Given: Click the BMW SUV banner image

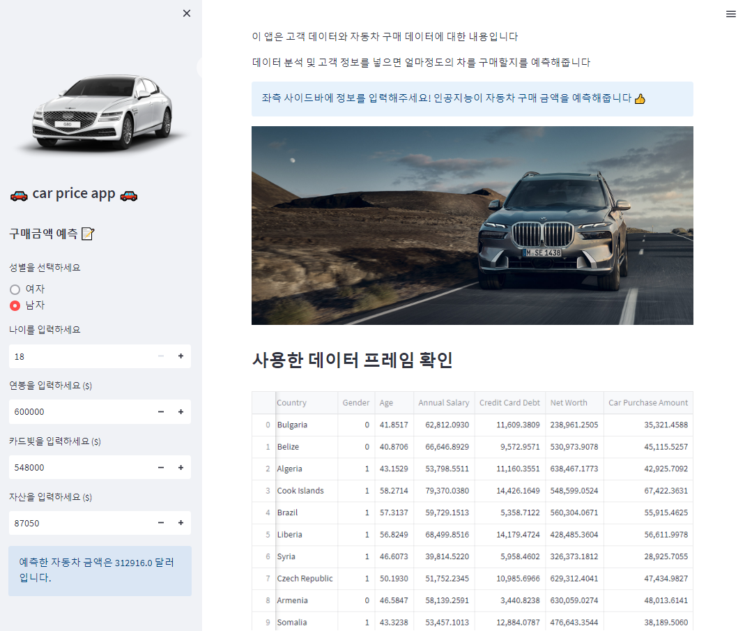Looking at the screenshot, I should pyautogui.click(x=472, y=225).
